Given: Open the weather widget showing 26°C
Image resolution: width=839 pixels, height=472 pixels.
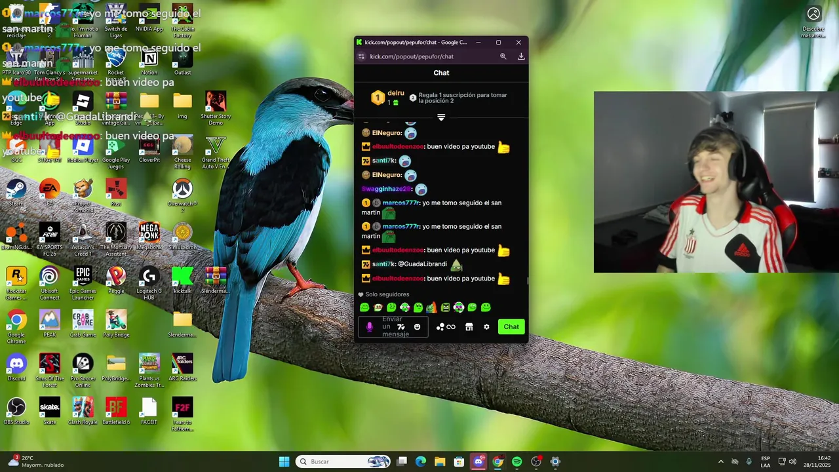Looking at the screenshot, I should point(36,462).
